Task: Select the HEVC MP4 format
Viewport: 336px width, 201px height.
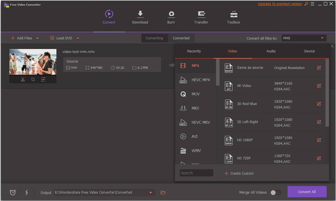Action: [195, 80]
